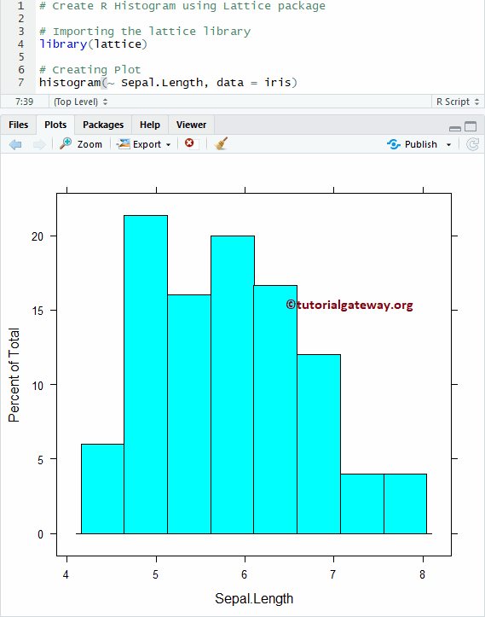Minimize the Plots pane
Viewport: 485px width, 617px height.
click(454, 128)
